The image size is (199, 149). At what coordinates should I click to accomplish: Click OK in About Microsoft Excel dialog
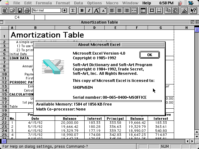coord(150,55)
